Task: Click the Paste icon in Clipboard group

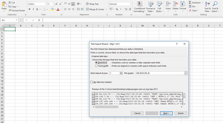Action: click(4, 6)
